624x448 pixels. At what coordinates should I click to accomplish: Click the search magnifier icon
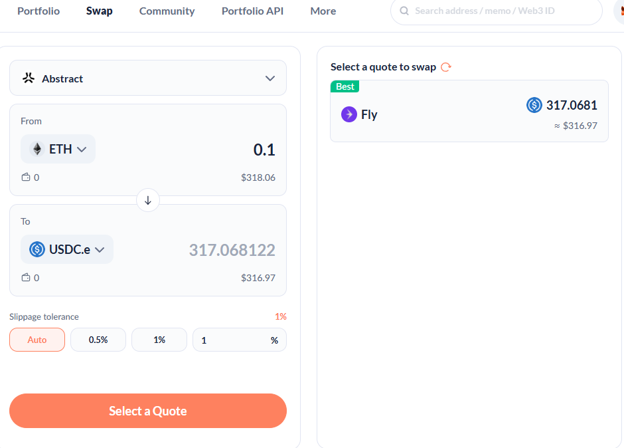pos(404,11)
